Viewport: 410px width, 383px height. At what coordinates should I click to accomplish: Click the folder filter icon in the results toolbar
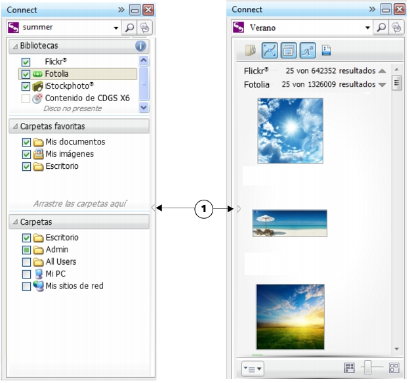[x=250, y=51]
